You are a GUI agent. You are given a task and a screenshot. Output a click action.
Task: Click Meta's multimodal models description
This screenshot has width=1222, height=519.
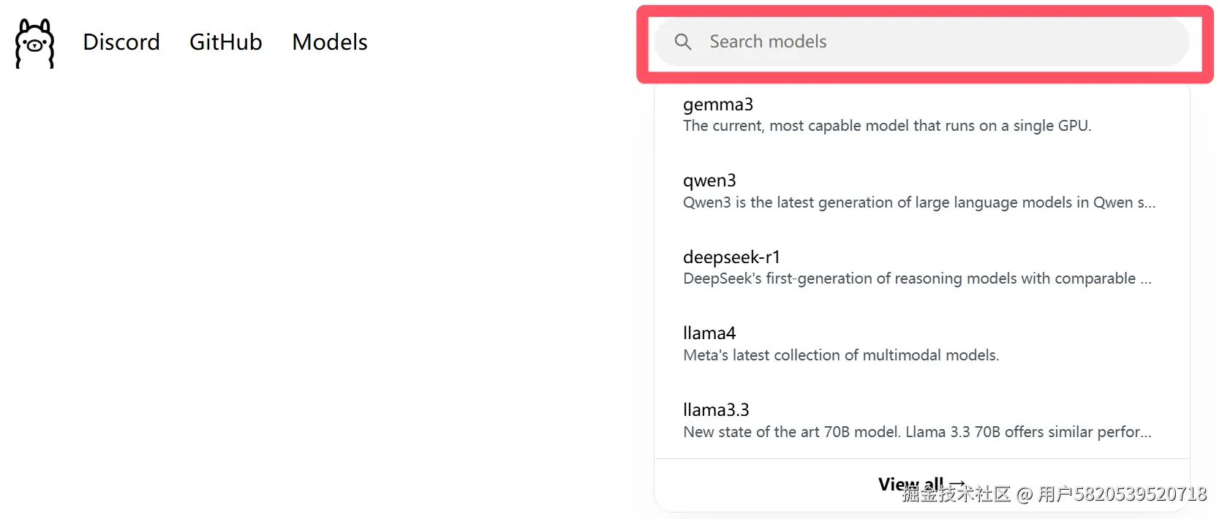click(840, 355)
